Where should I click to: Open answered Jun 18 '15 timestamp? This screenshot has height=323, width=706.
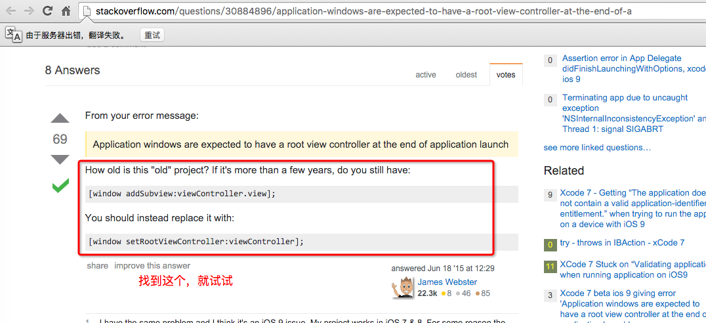[443, 269]
